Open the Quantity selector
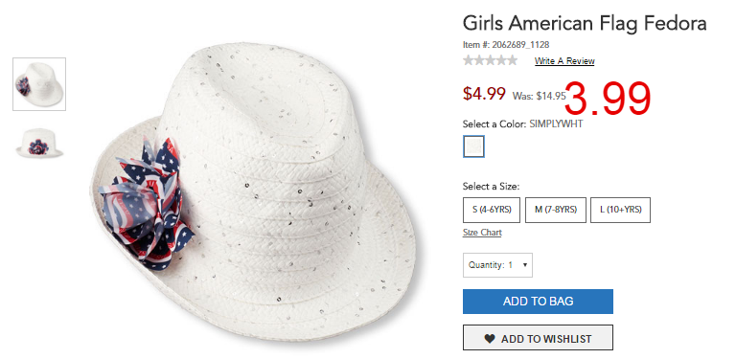 point(497,265)
